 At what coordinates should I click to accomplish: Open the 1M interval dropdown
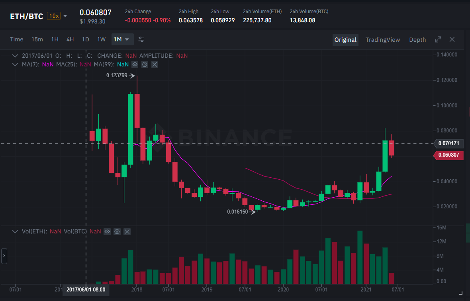click(122, 39)
